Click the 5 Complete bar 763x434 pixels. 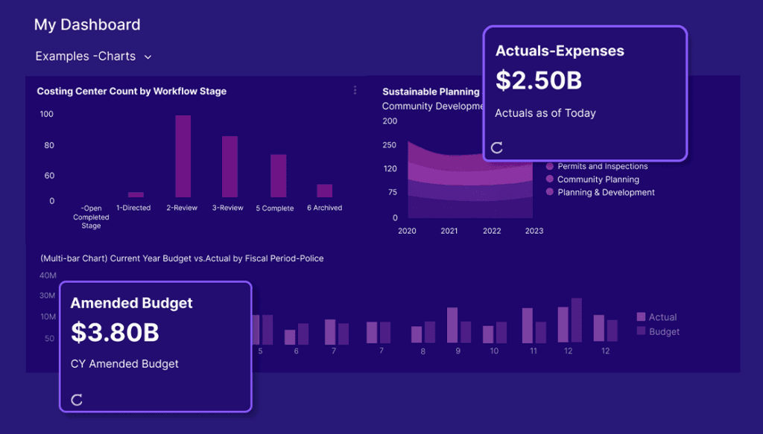point(278,176)
